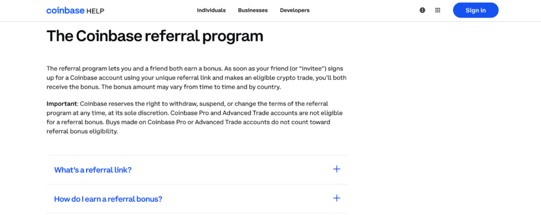The image size is (541, 215).
Task: Open the Individuals menu
Action: click(211, 10)
